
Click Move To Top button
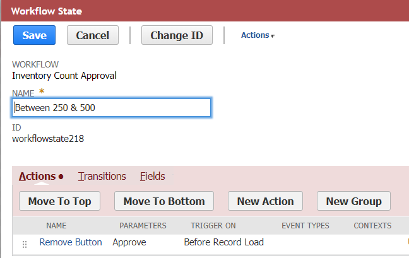(60, 202)
